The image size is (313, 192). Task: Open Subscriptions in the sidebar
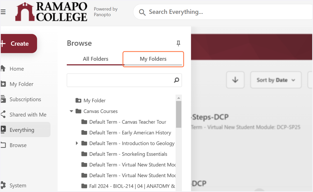tap(25, 99)
